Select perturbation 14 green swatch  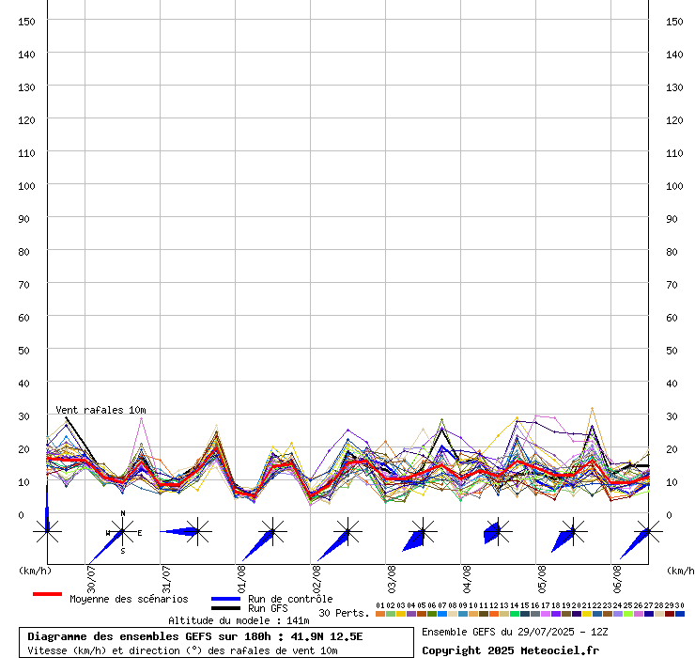(x=515, y=614)
